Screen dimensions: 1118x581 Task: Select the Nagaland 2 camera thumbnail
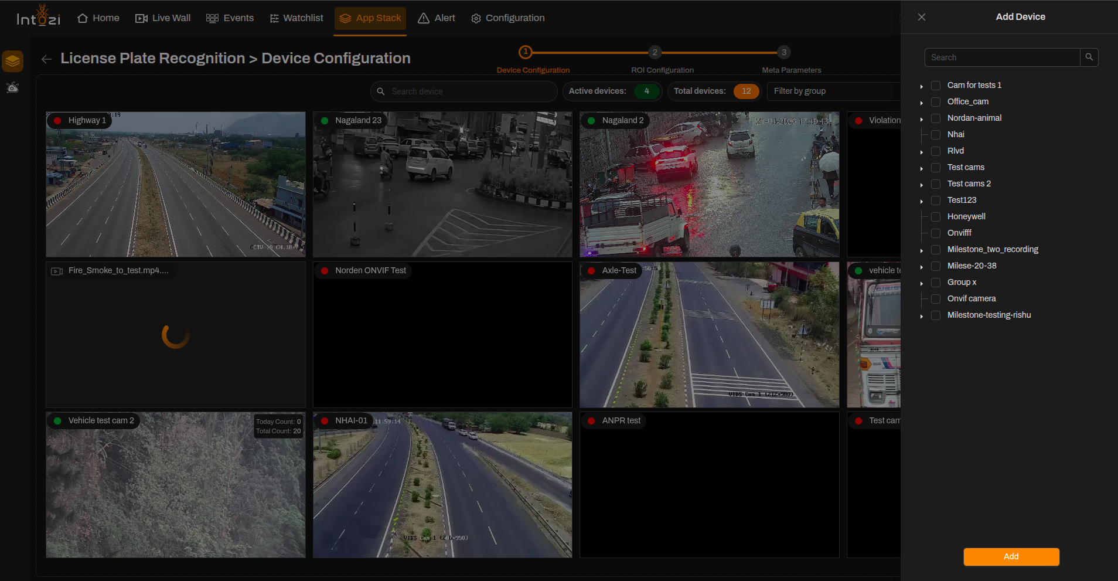tap(710, 184)
